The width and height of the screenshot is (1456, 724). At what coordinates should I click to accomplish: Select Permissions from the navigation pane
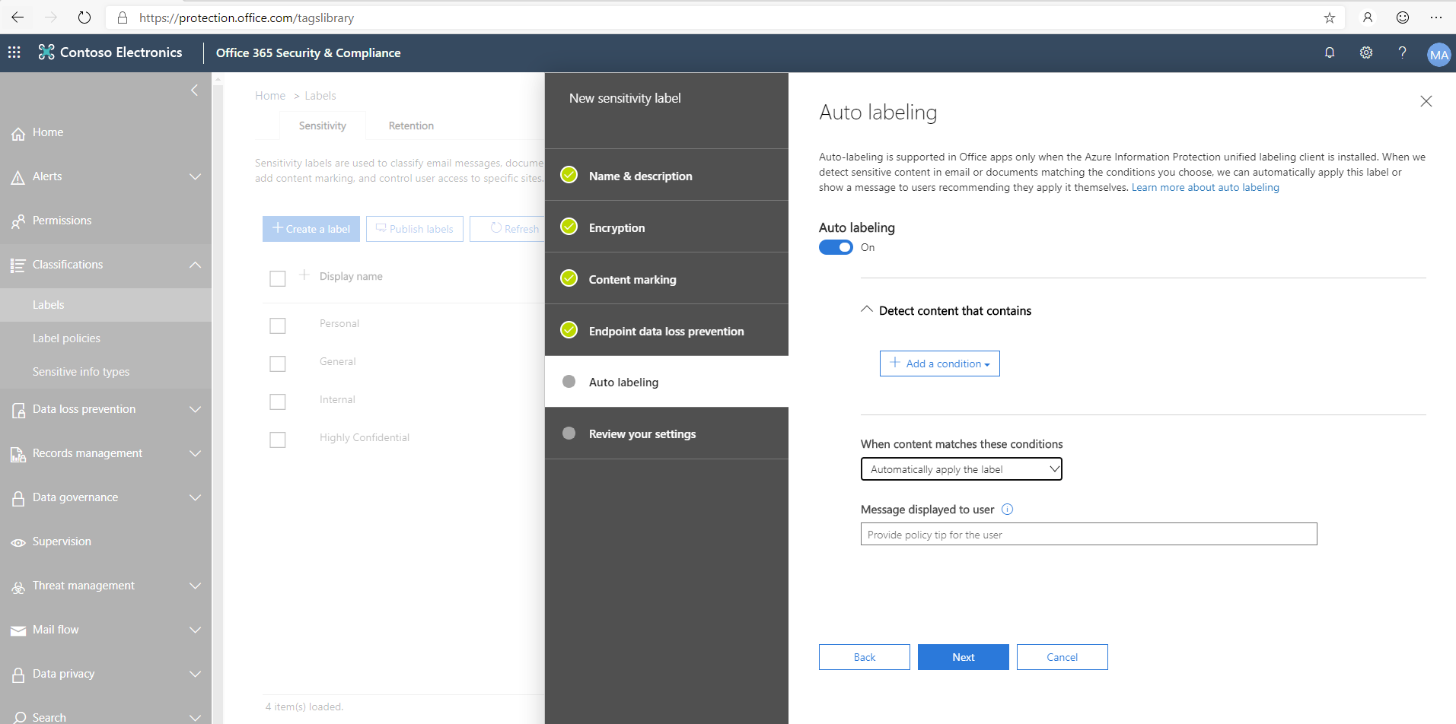point(62,220)
